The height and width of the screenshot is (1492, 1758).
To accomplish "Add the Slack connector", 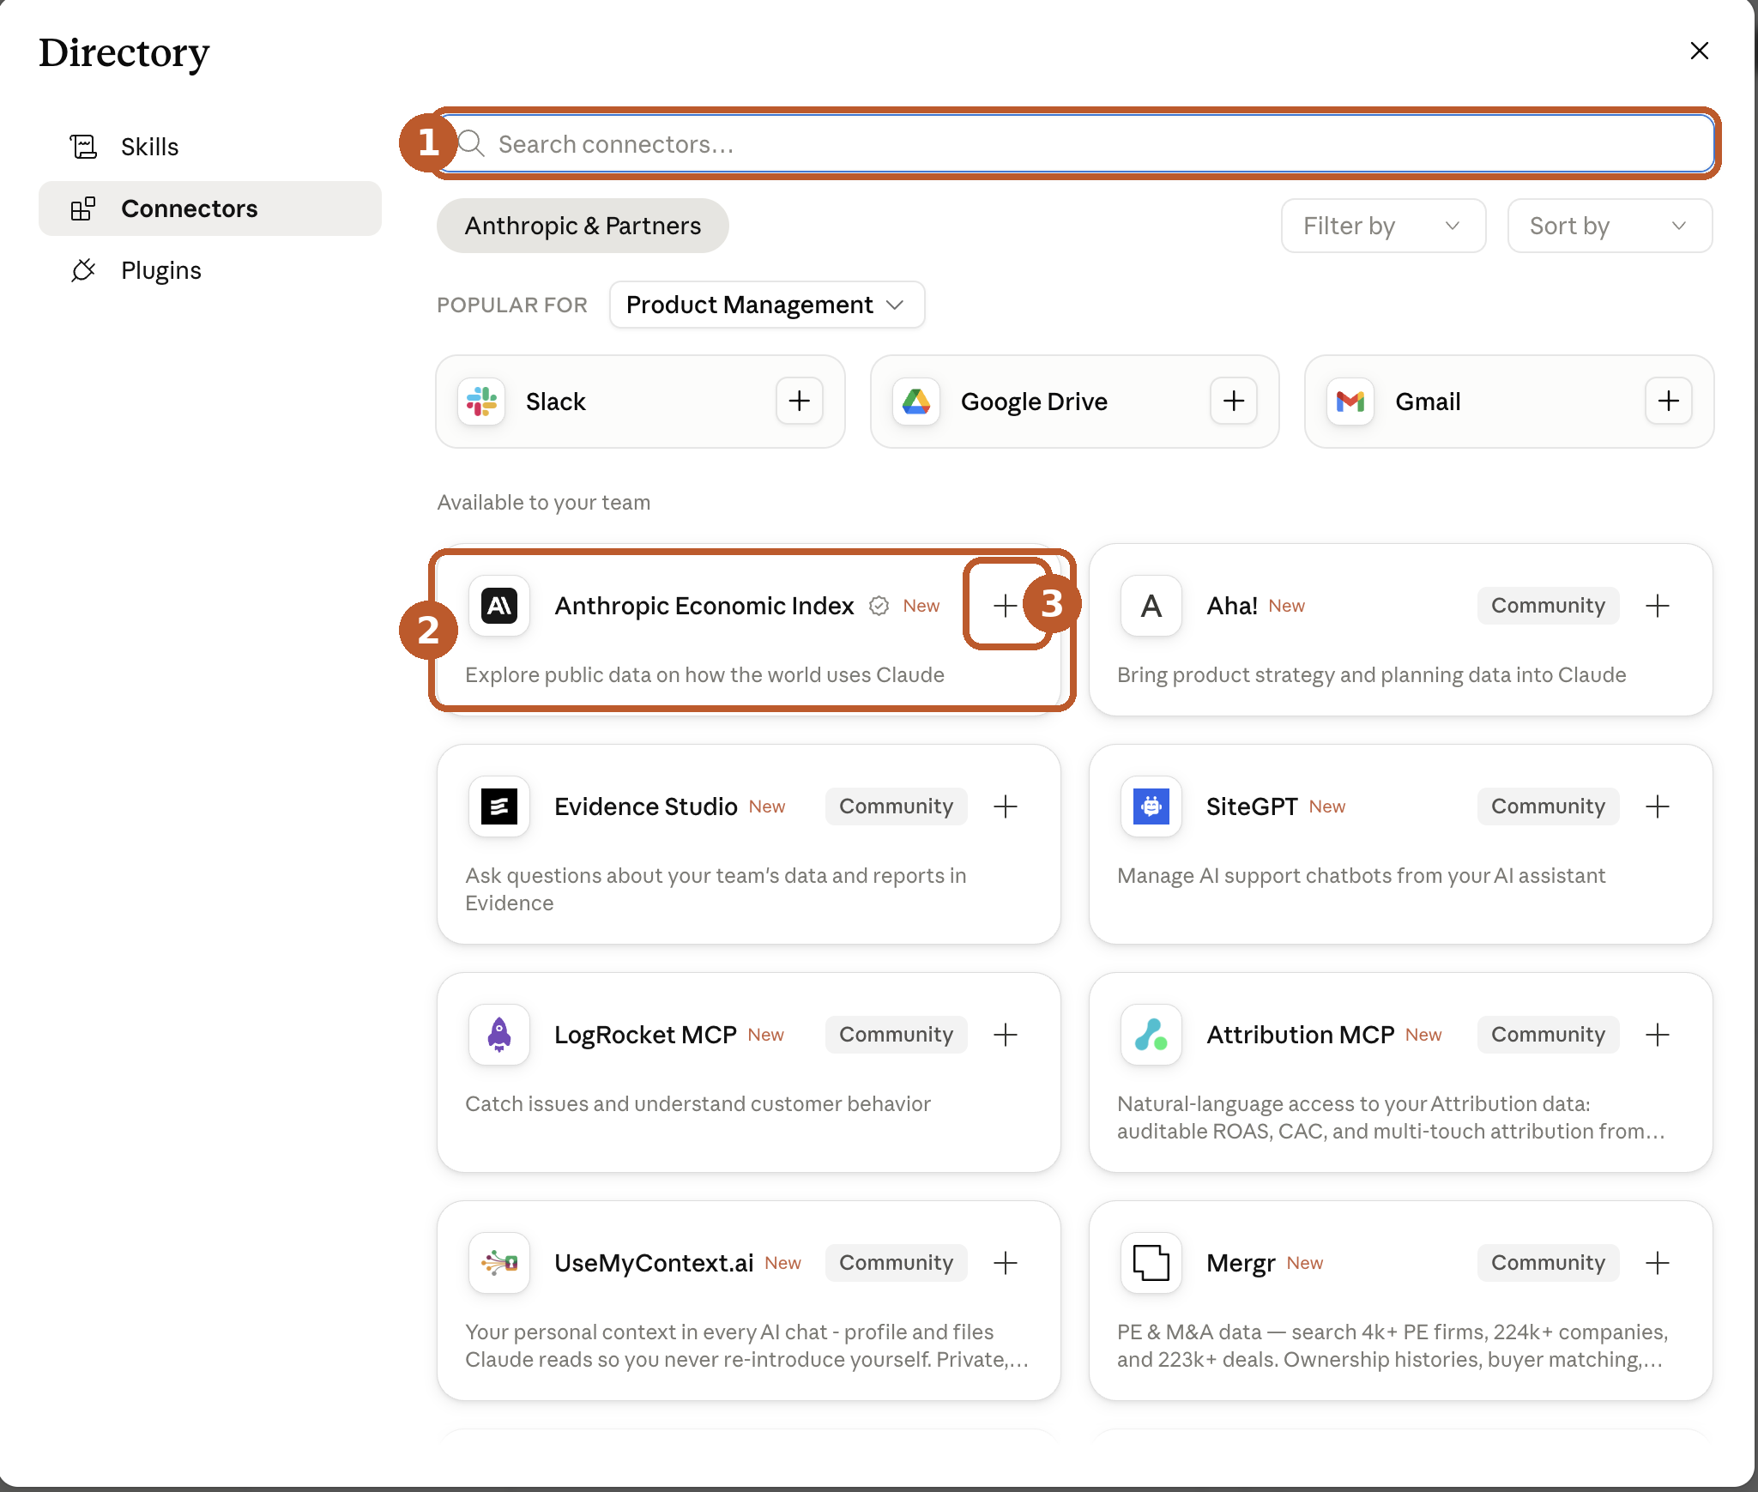I will (x=799, y=401).
